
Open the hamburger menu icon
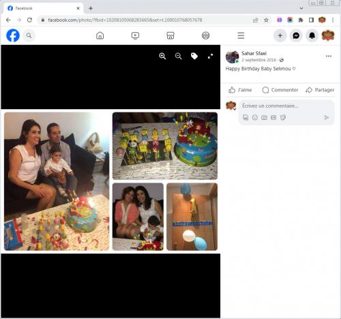click(x=241, y=35)
